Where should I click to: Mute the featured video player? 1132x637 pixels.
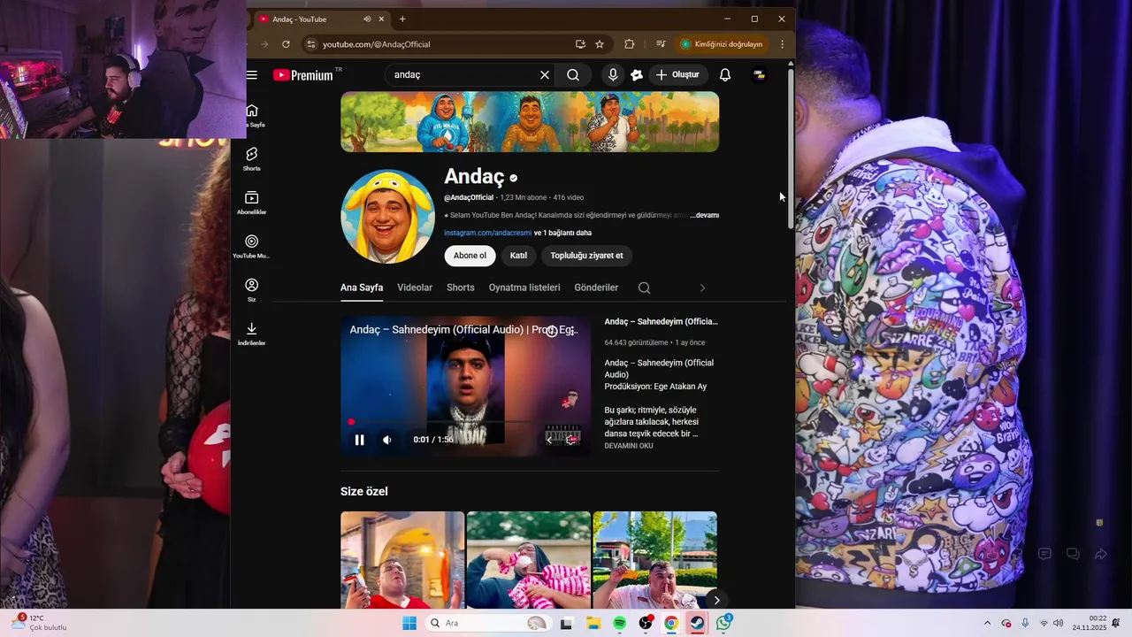click(x=386, y=440)
